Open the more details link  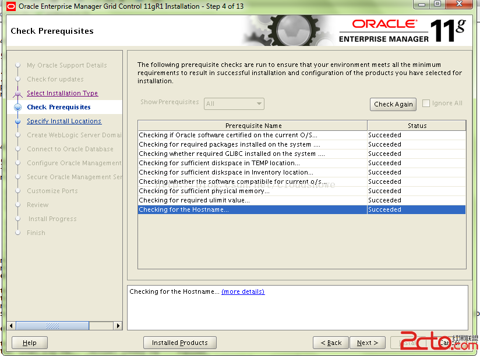(x=243, y=291)
